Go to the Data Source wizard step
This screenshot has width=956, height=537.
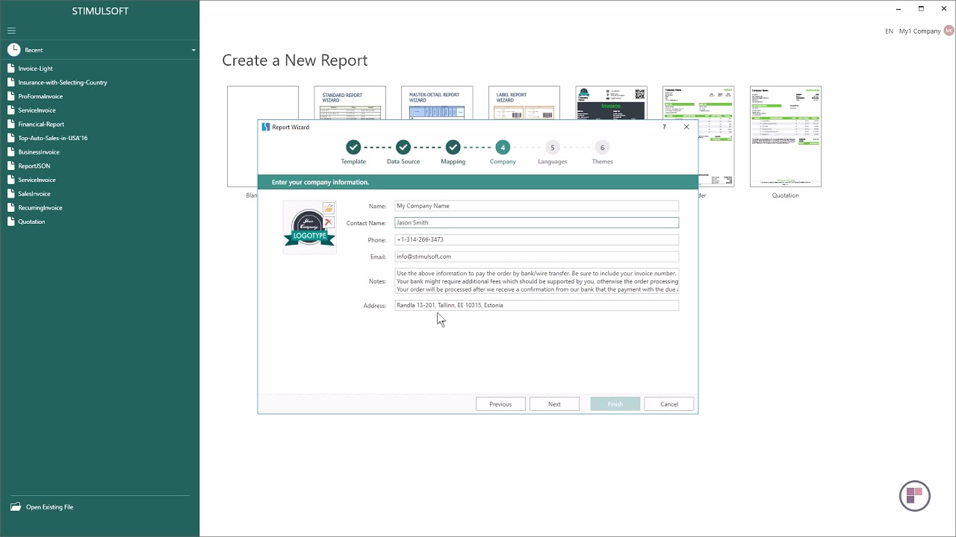point(403,152)
